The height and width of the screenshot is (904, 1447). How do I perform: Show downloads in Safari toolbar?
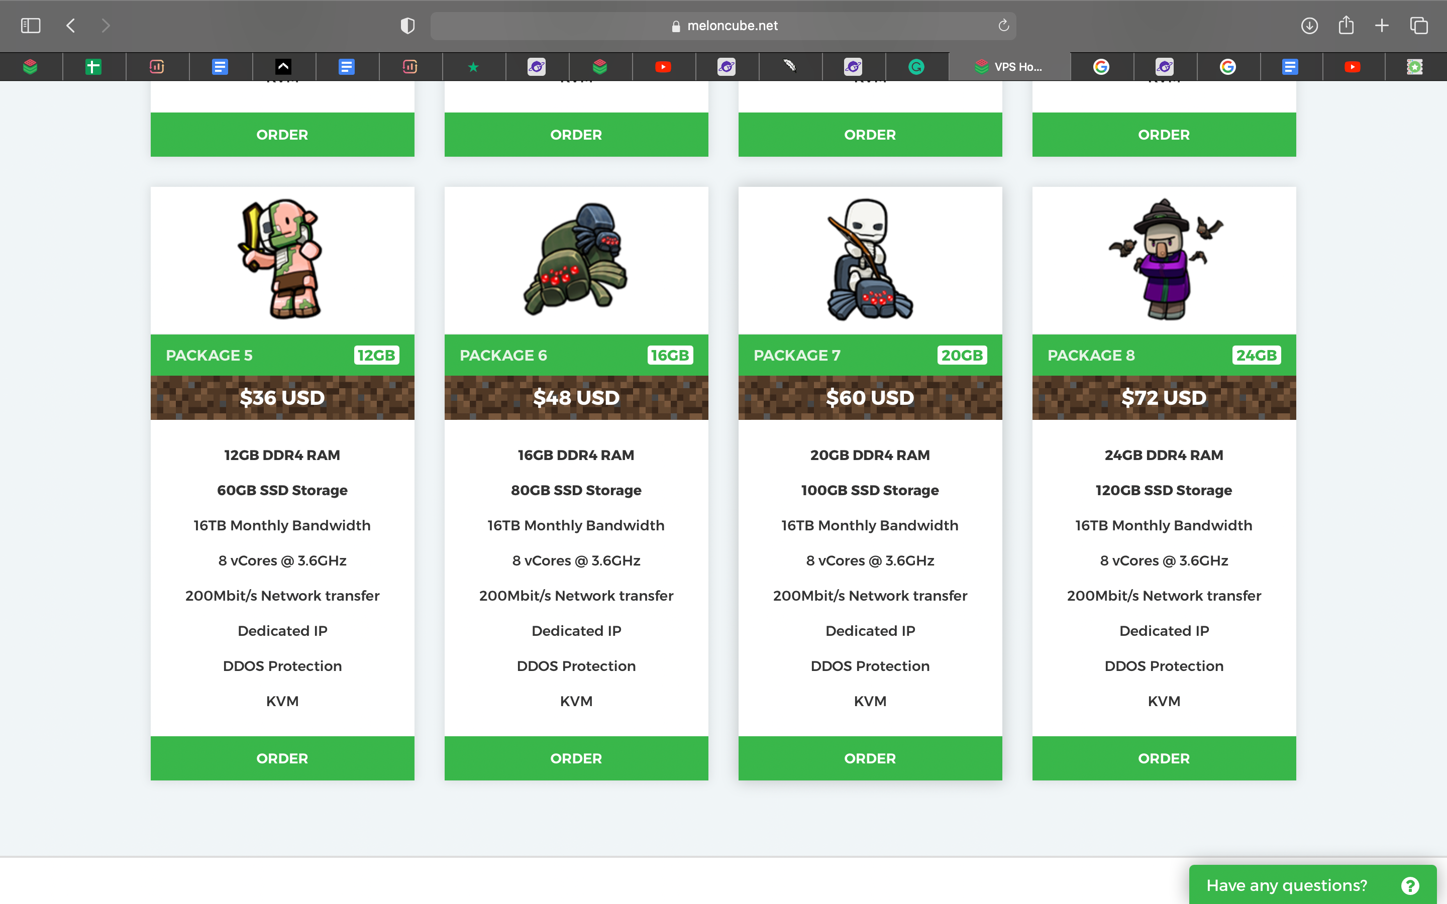click(1309, 26)
